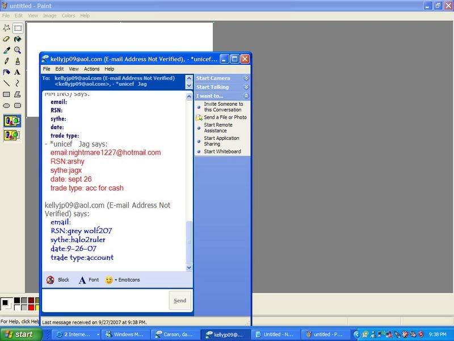Click the RSN:grey wolf207 line

tap(81, 231)
